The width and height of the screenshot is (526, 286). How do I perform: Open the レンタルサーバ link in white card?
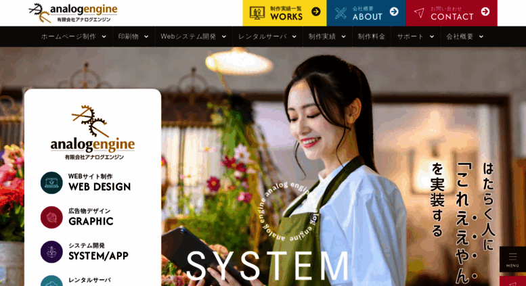click(x=89, y=280)
